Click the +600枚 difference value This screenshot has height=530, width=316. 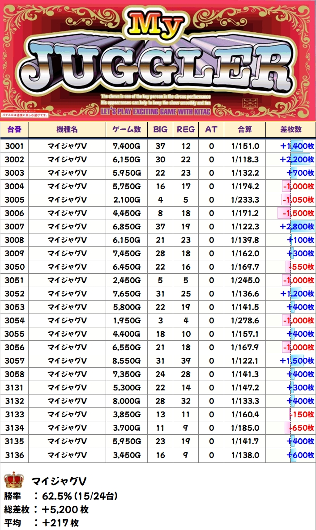pos(300,455)
